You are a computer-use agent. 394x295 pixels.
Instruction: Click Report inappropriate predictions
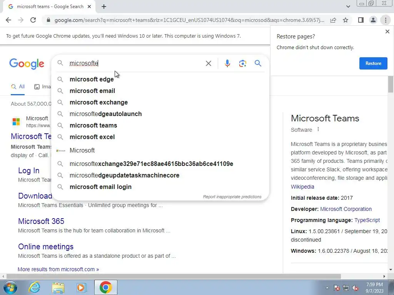pyautogui.click(x=232, y=197)
